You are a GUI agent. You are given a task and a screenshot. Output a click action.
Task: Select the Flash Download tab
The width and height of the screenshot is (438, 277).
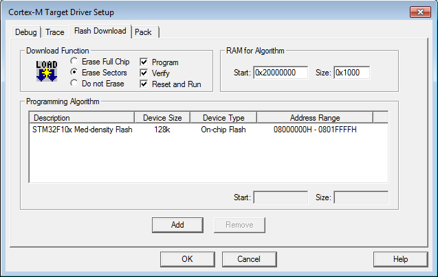(x=100, y=31)
